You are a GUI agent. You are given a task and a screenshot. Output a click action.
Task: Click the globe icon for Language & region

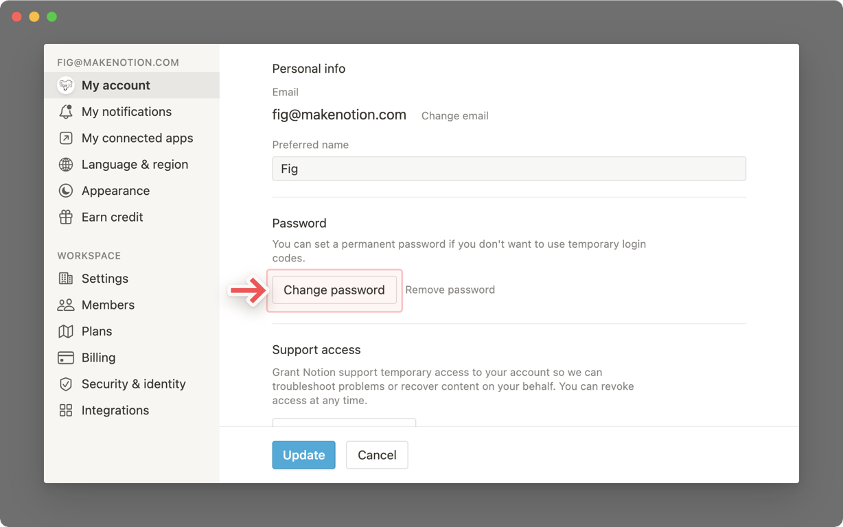pos(66,165)
